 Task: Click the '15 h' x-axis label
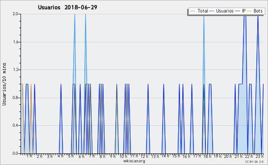(x=176, y=156)
